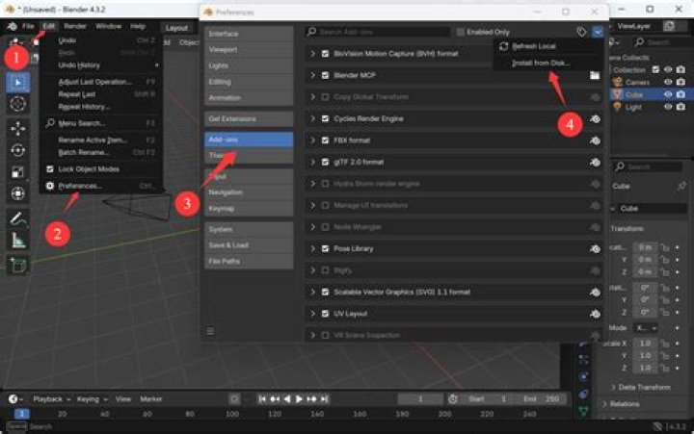Open the rotation Mode dropdown
This screenshot has height=434, width=694.
point(646,328)
